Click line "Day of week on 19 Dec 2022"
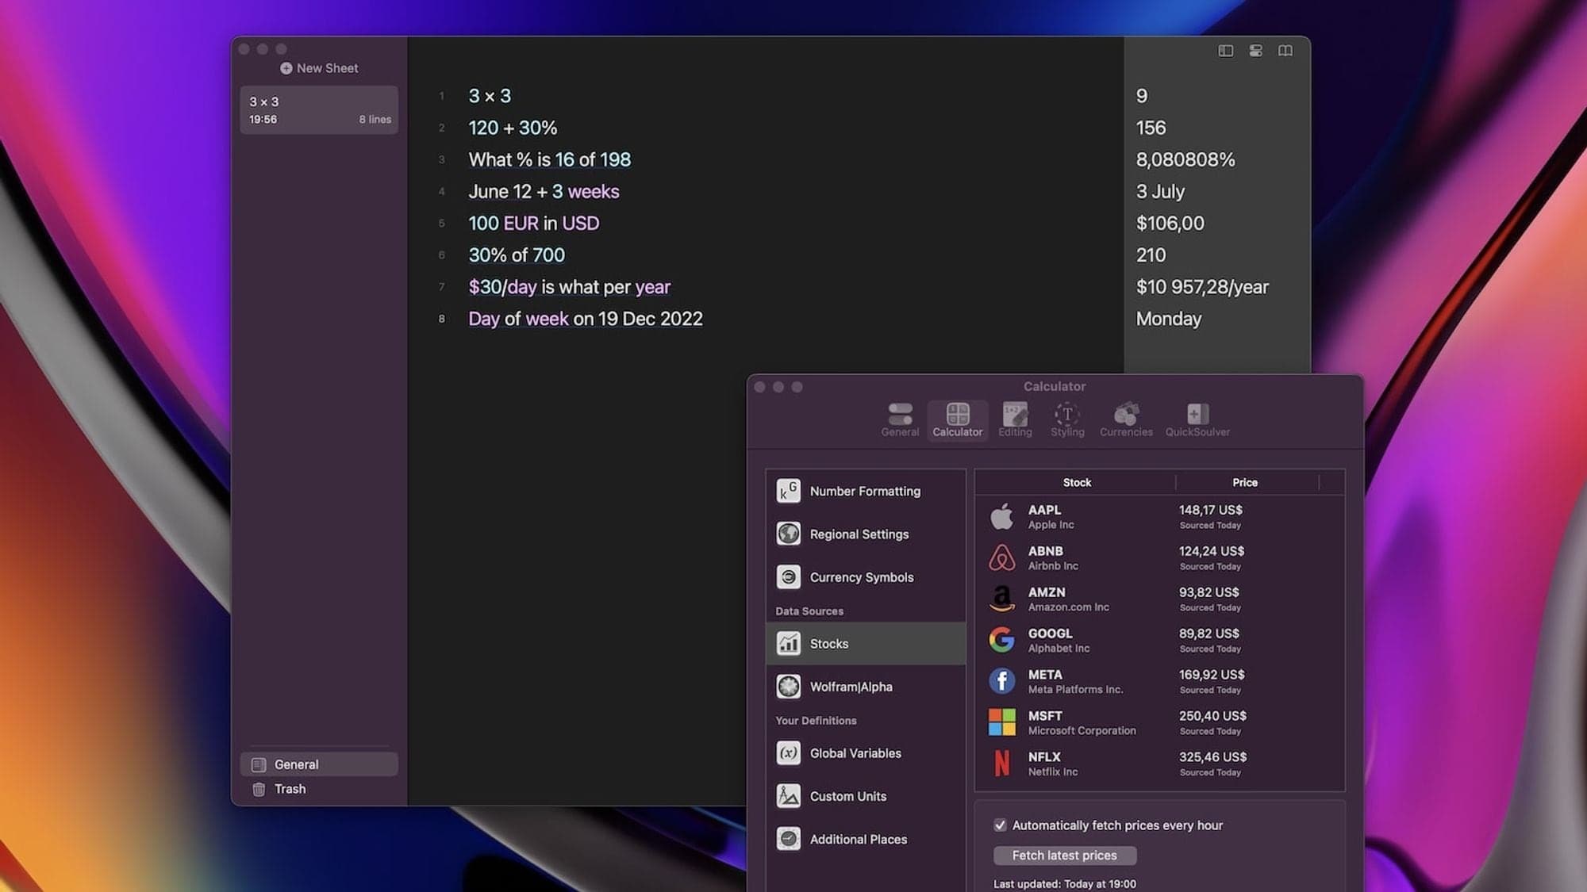The width and height of the screenshot is (1587, 892). [586, 318]
